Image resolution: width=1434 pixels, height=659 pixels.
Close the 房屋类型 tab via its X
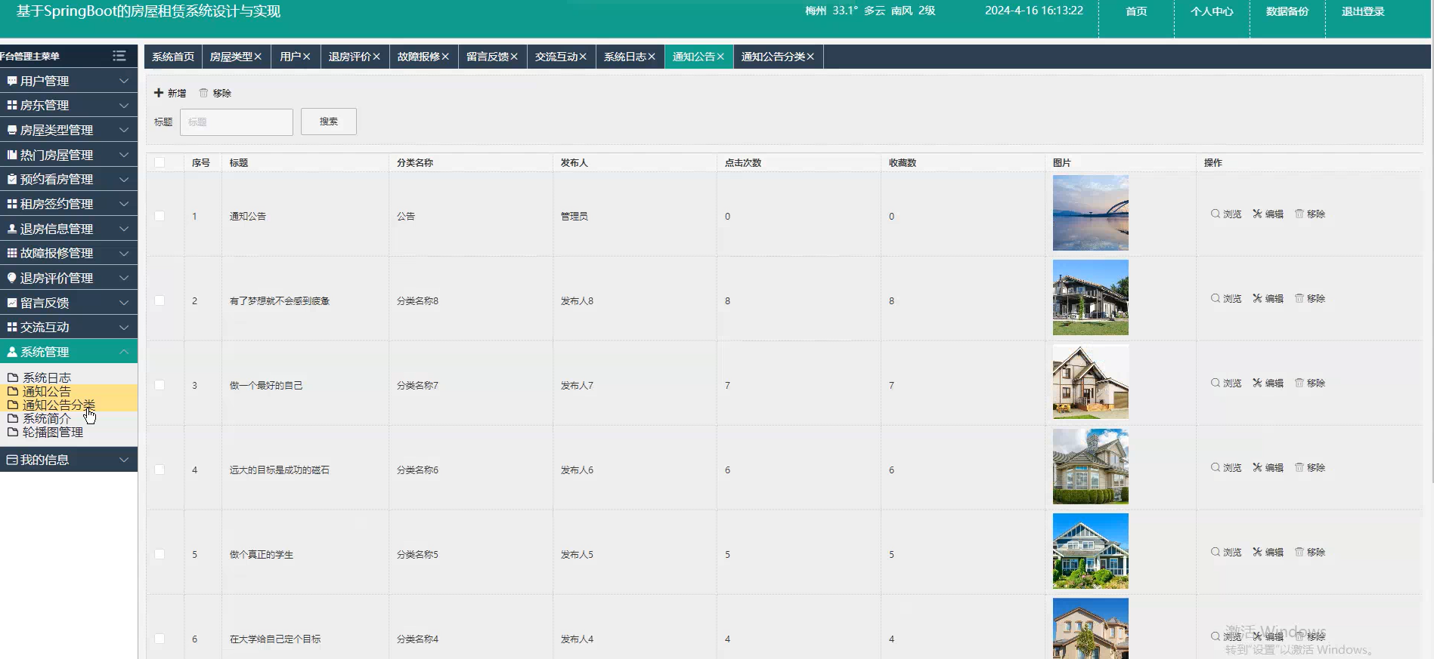(258, 57)
